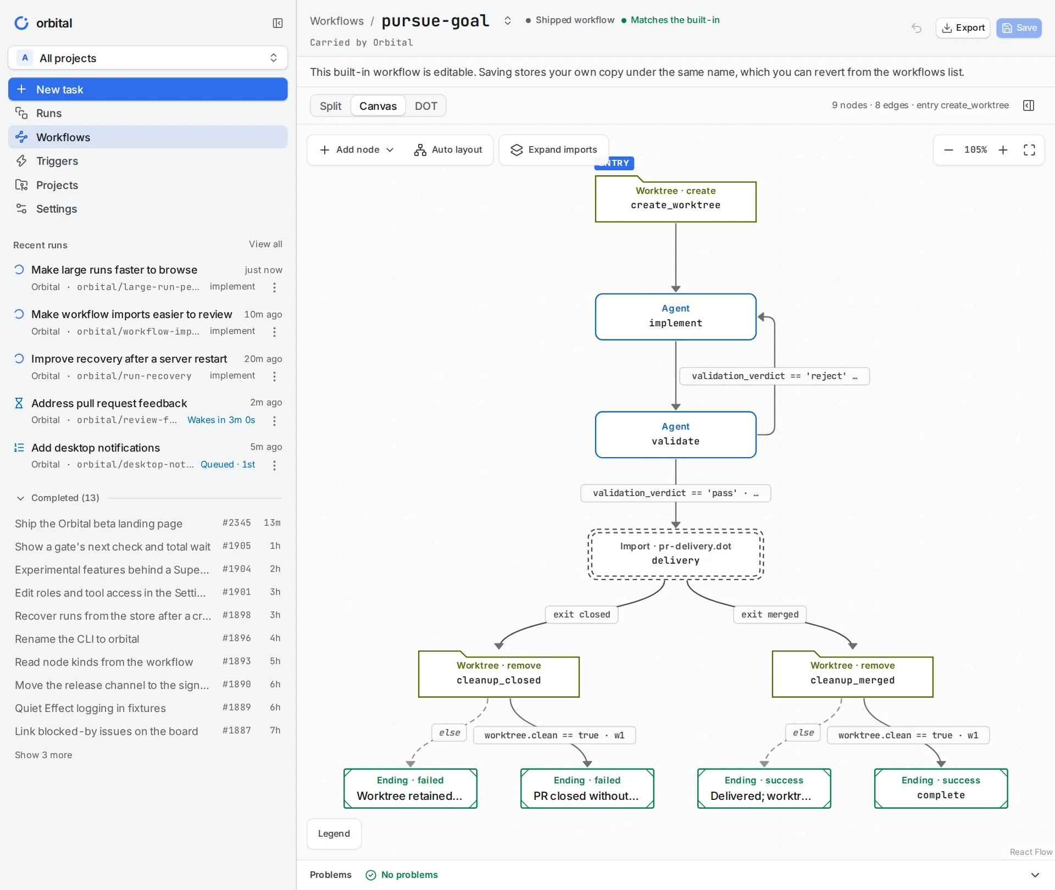
Task: Click the Workflows breadcrumb link
Action: tap(337, 21)
